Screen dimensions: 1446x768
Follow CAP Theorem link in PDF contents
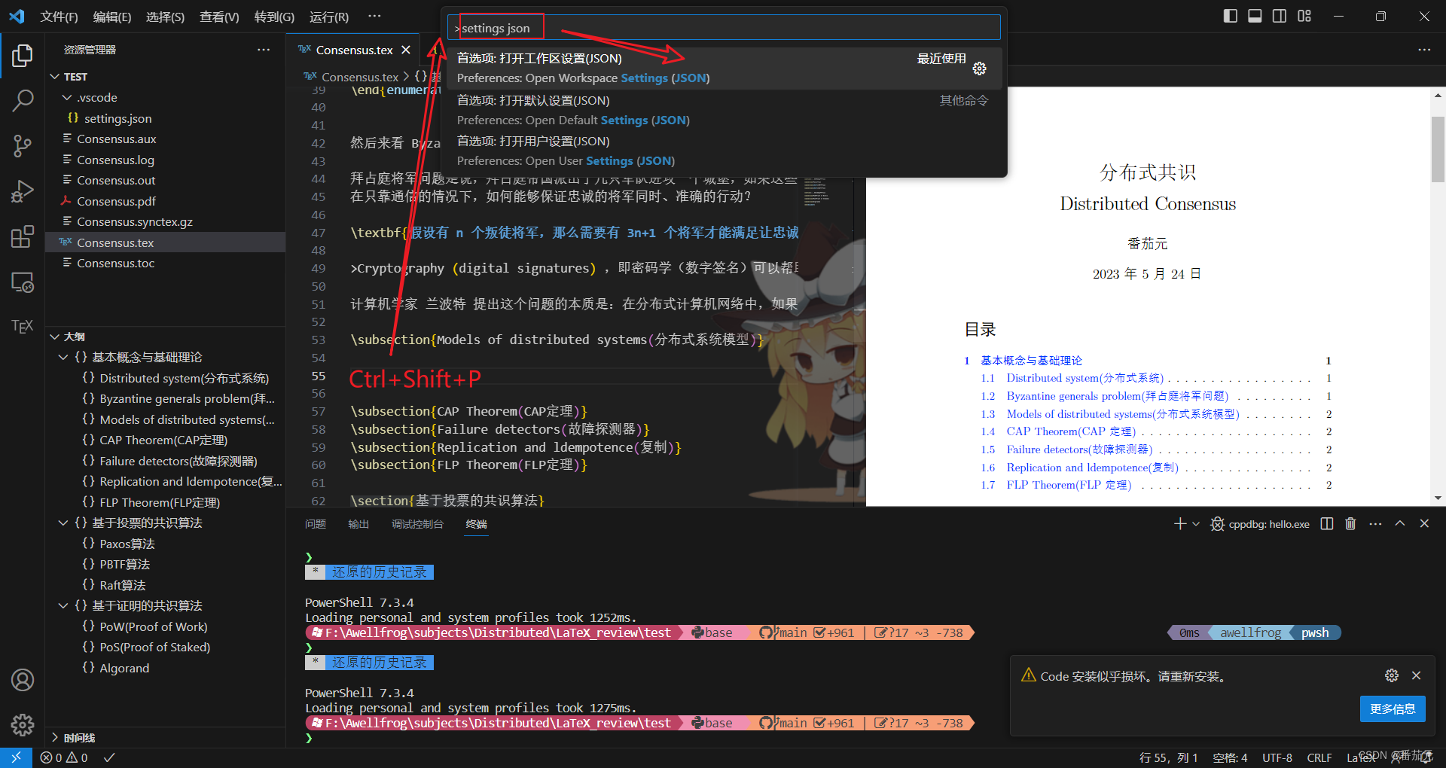tap(1071, 431)
